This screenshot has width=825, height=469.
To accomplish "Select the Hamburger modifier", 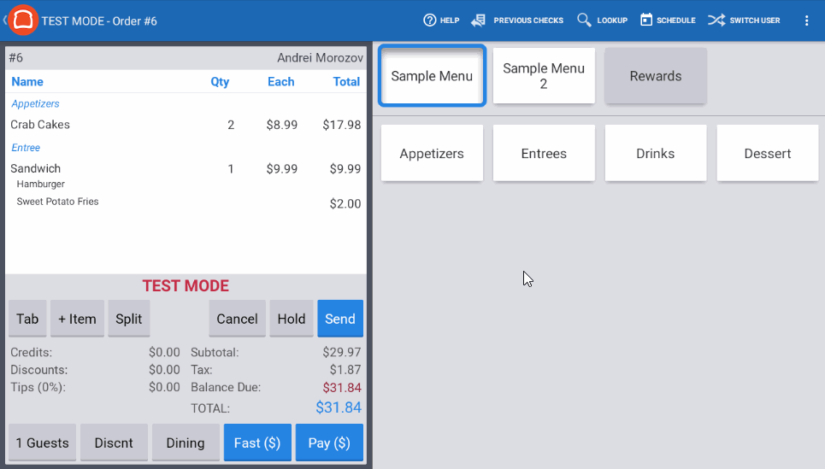I will [40, 184].
